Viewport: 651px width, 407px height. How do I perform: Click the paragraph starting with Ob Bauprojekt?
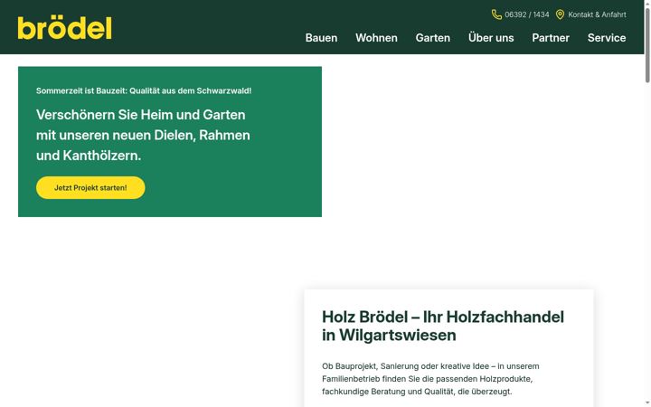[x=430, y=379]
